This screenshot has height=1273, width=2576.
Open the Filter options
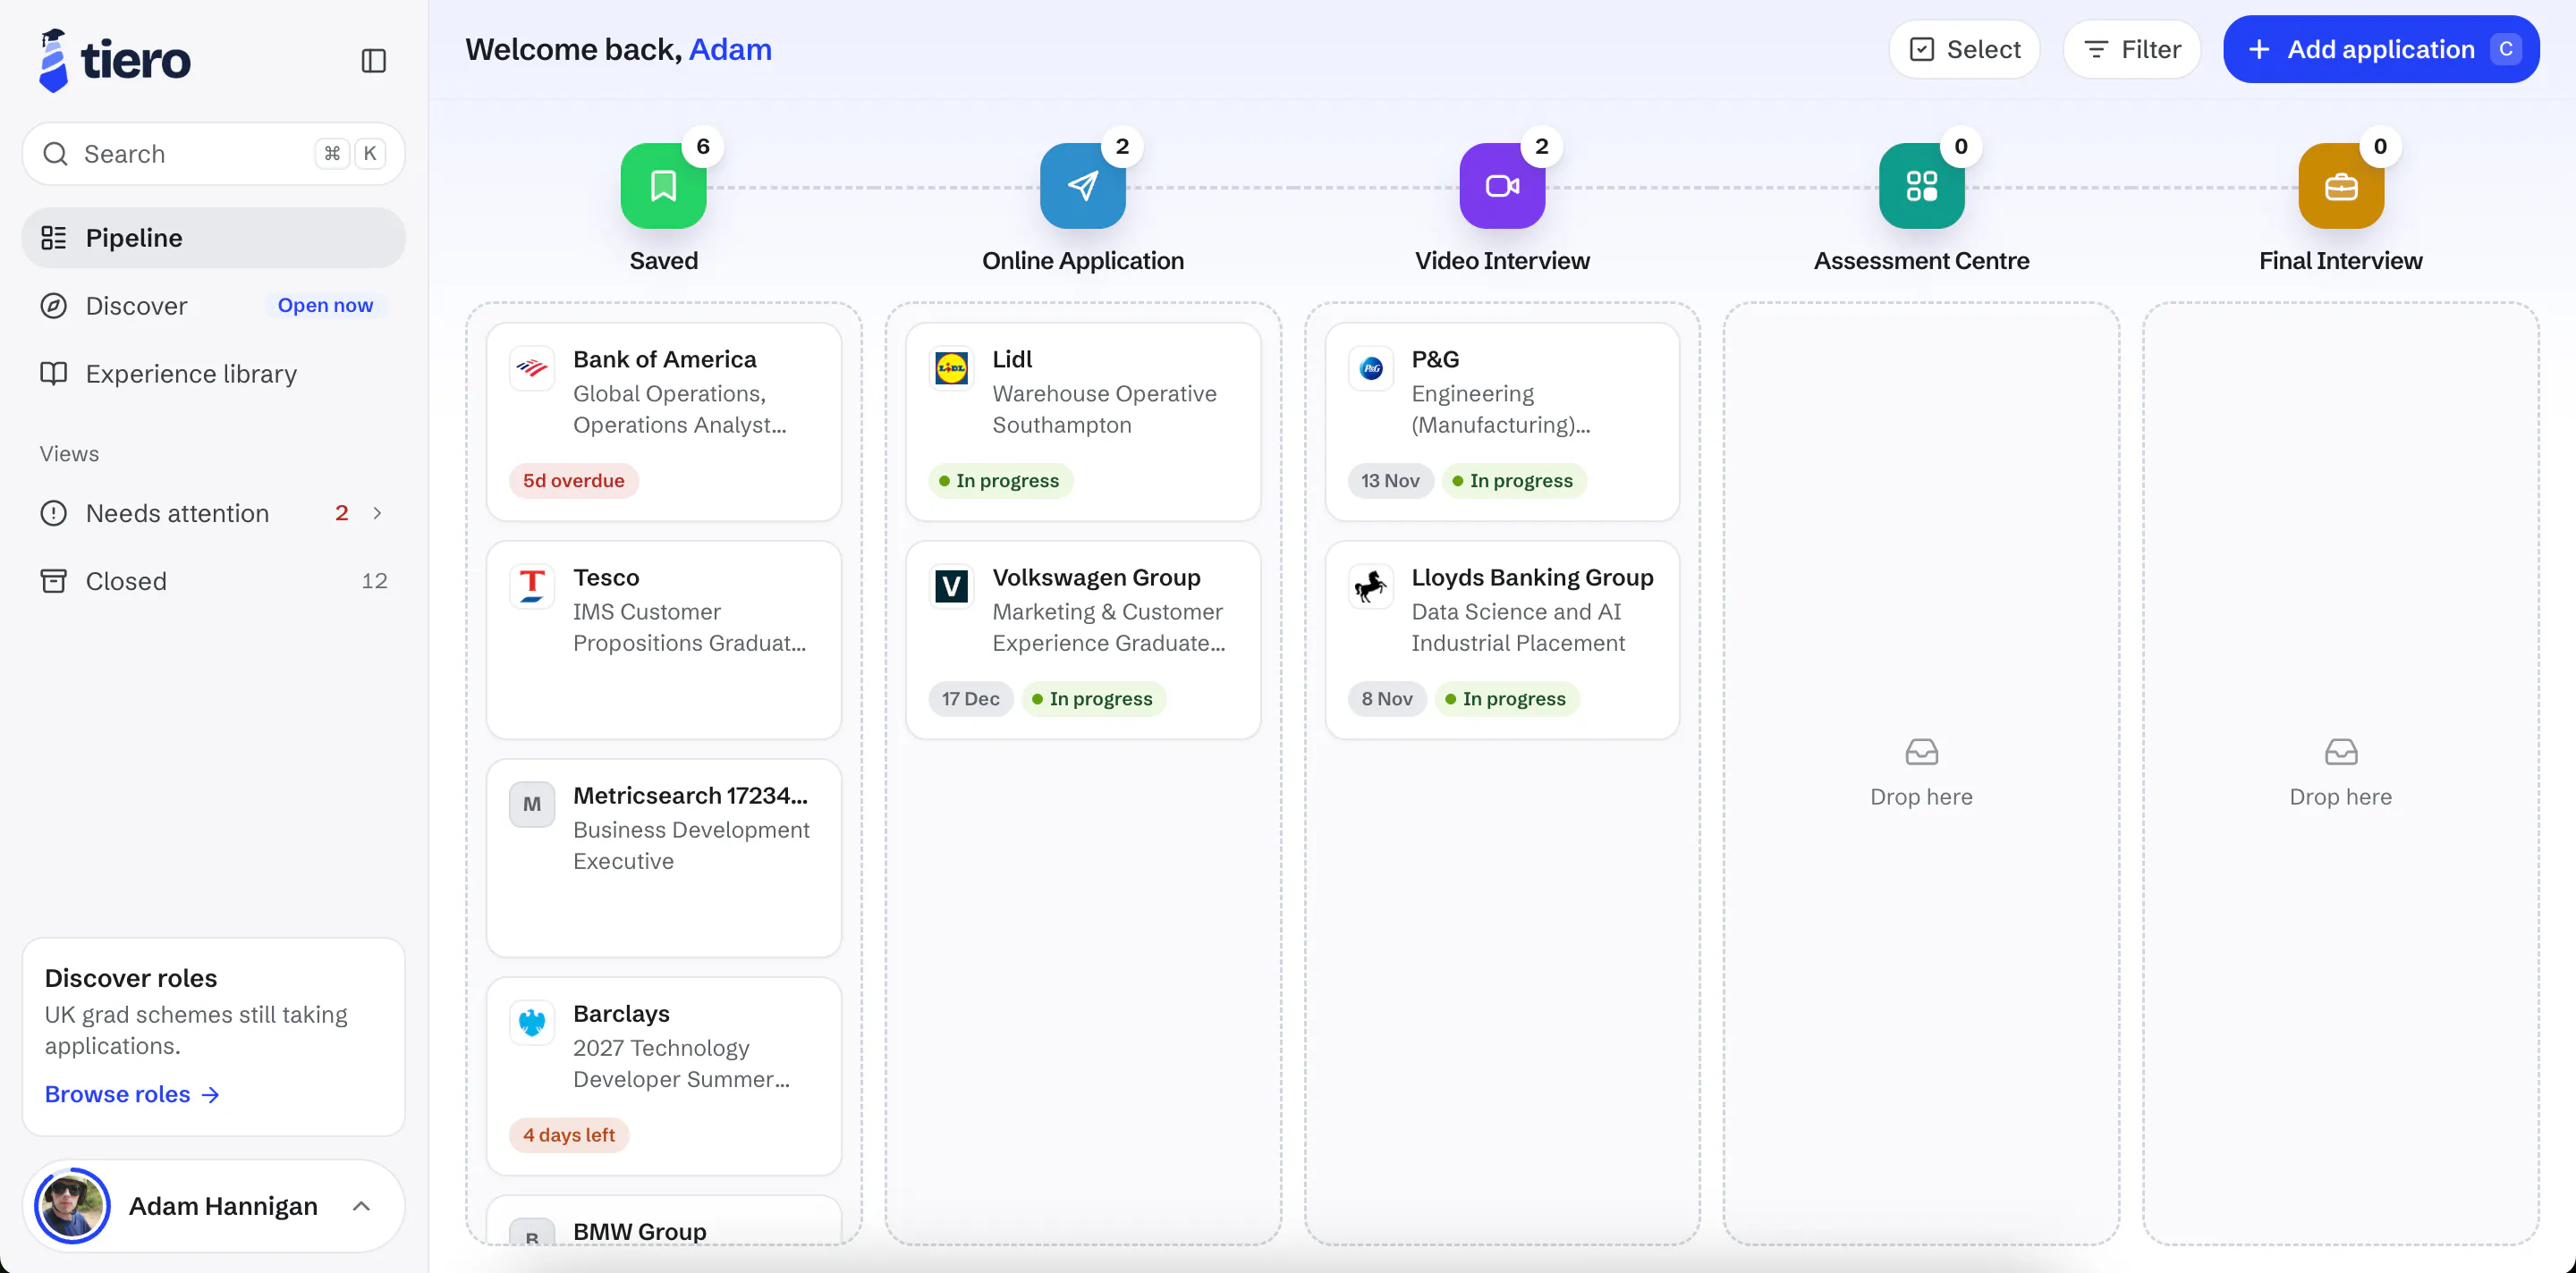point(2131,49)
